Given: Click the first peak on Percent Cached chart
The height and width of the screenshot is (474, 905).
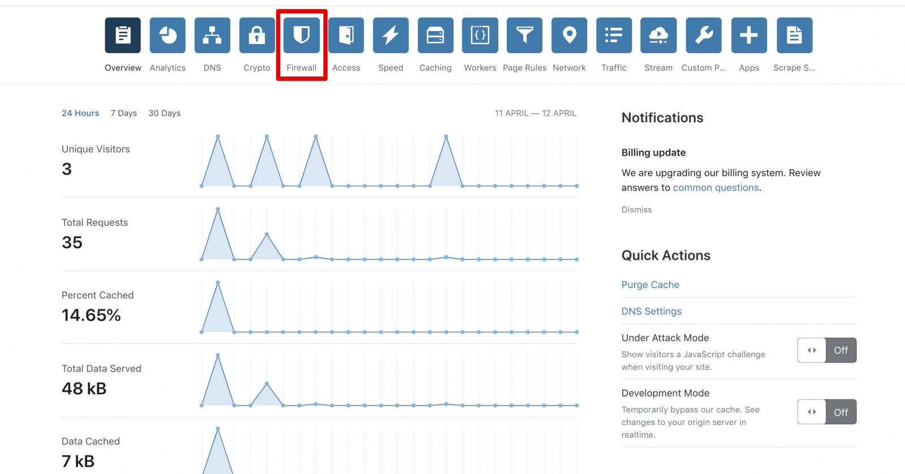Looking at the screenshot, I should [x=218, y=282].
